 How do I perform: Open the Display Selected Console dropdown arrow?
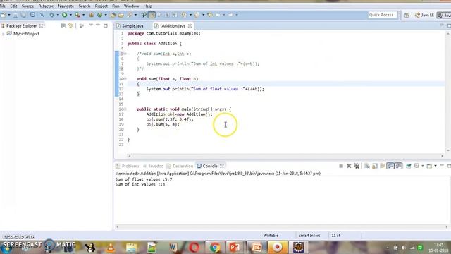pyautogui.click(x=423, y=166)
